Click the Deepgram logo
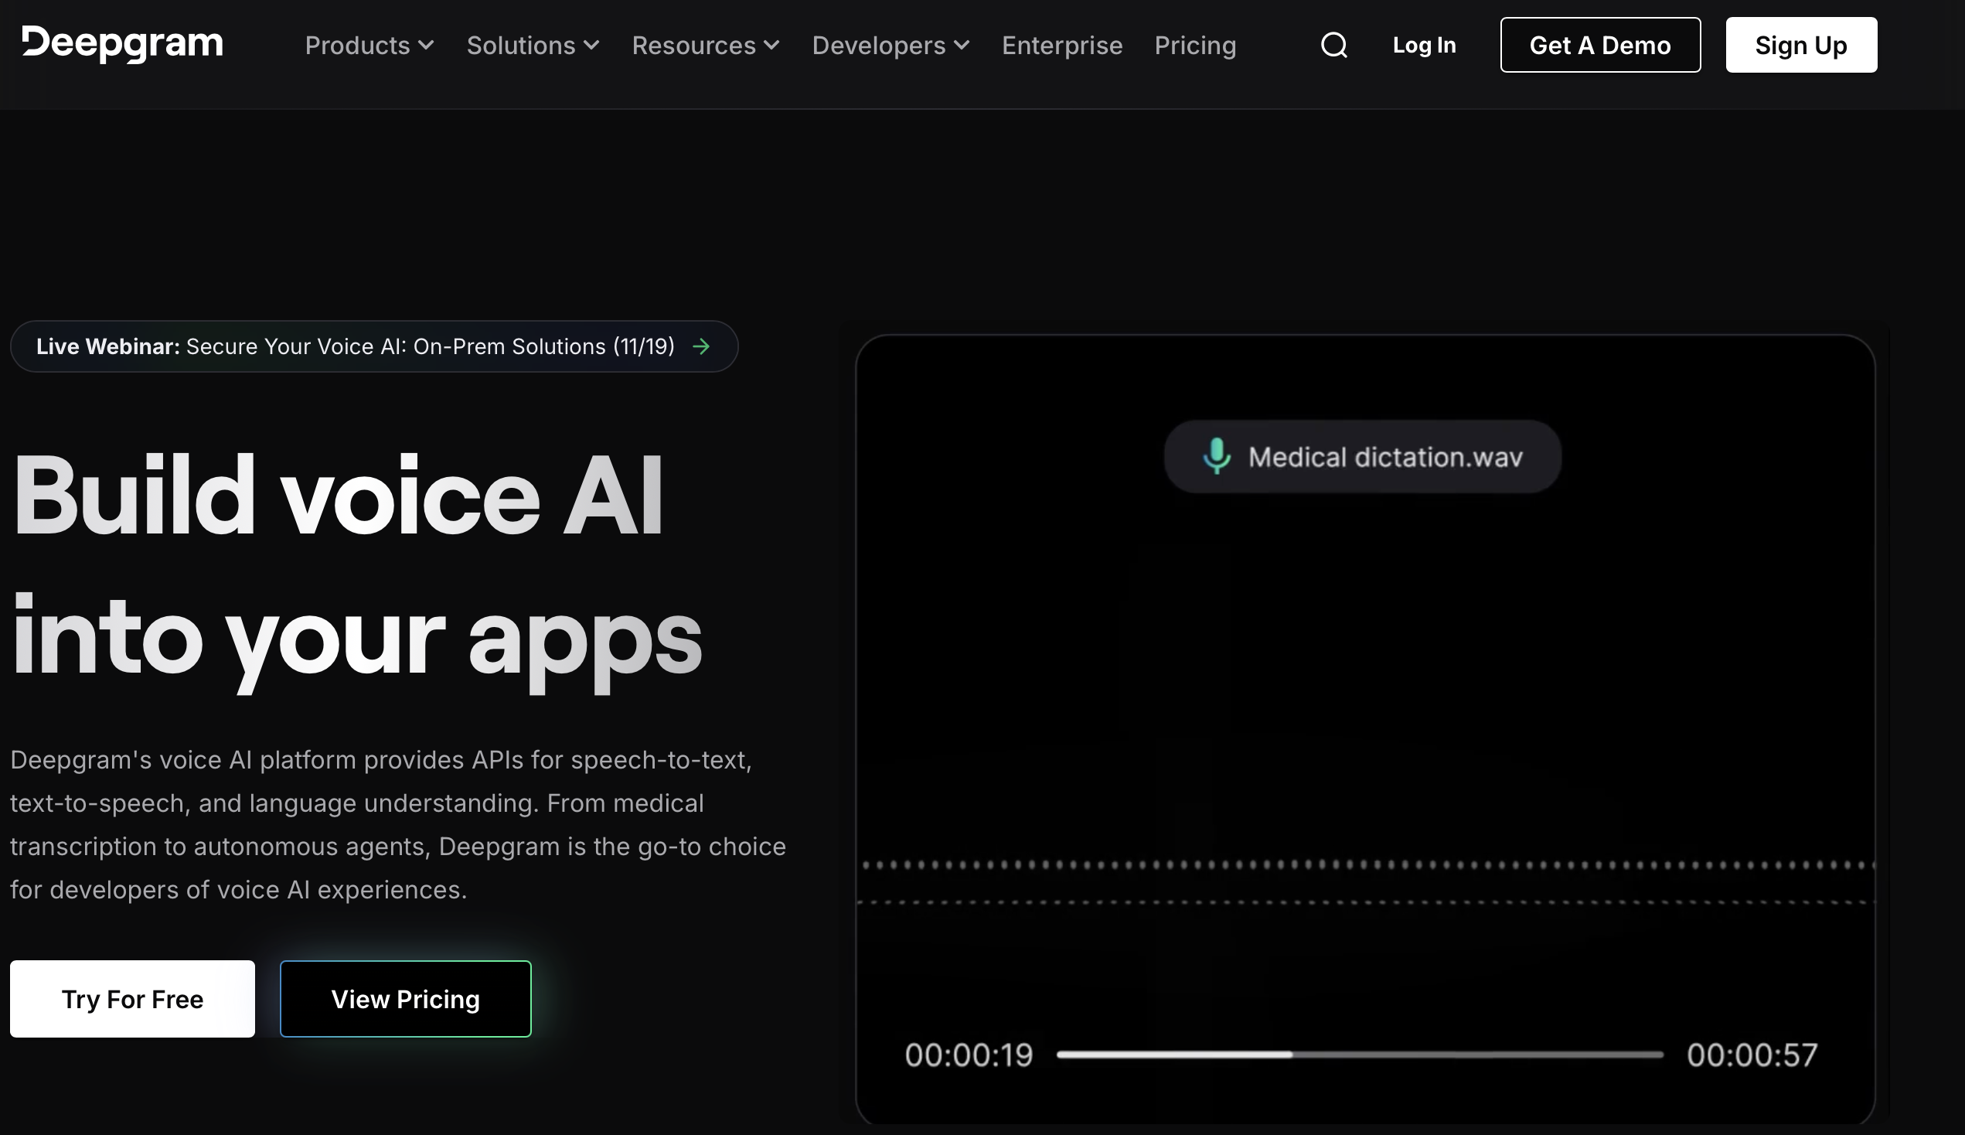The width and height of the screenshot is (1965, 1135). pos(122,44)
